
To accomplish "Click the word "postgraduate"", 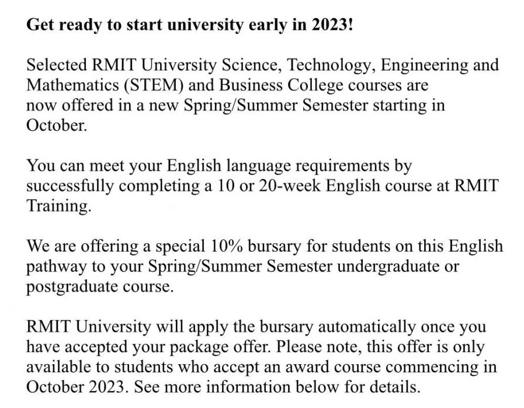I will (68, 288).
